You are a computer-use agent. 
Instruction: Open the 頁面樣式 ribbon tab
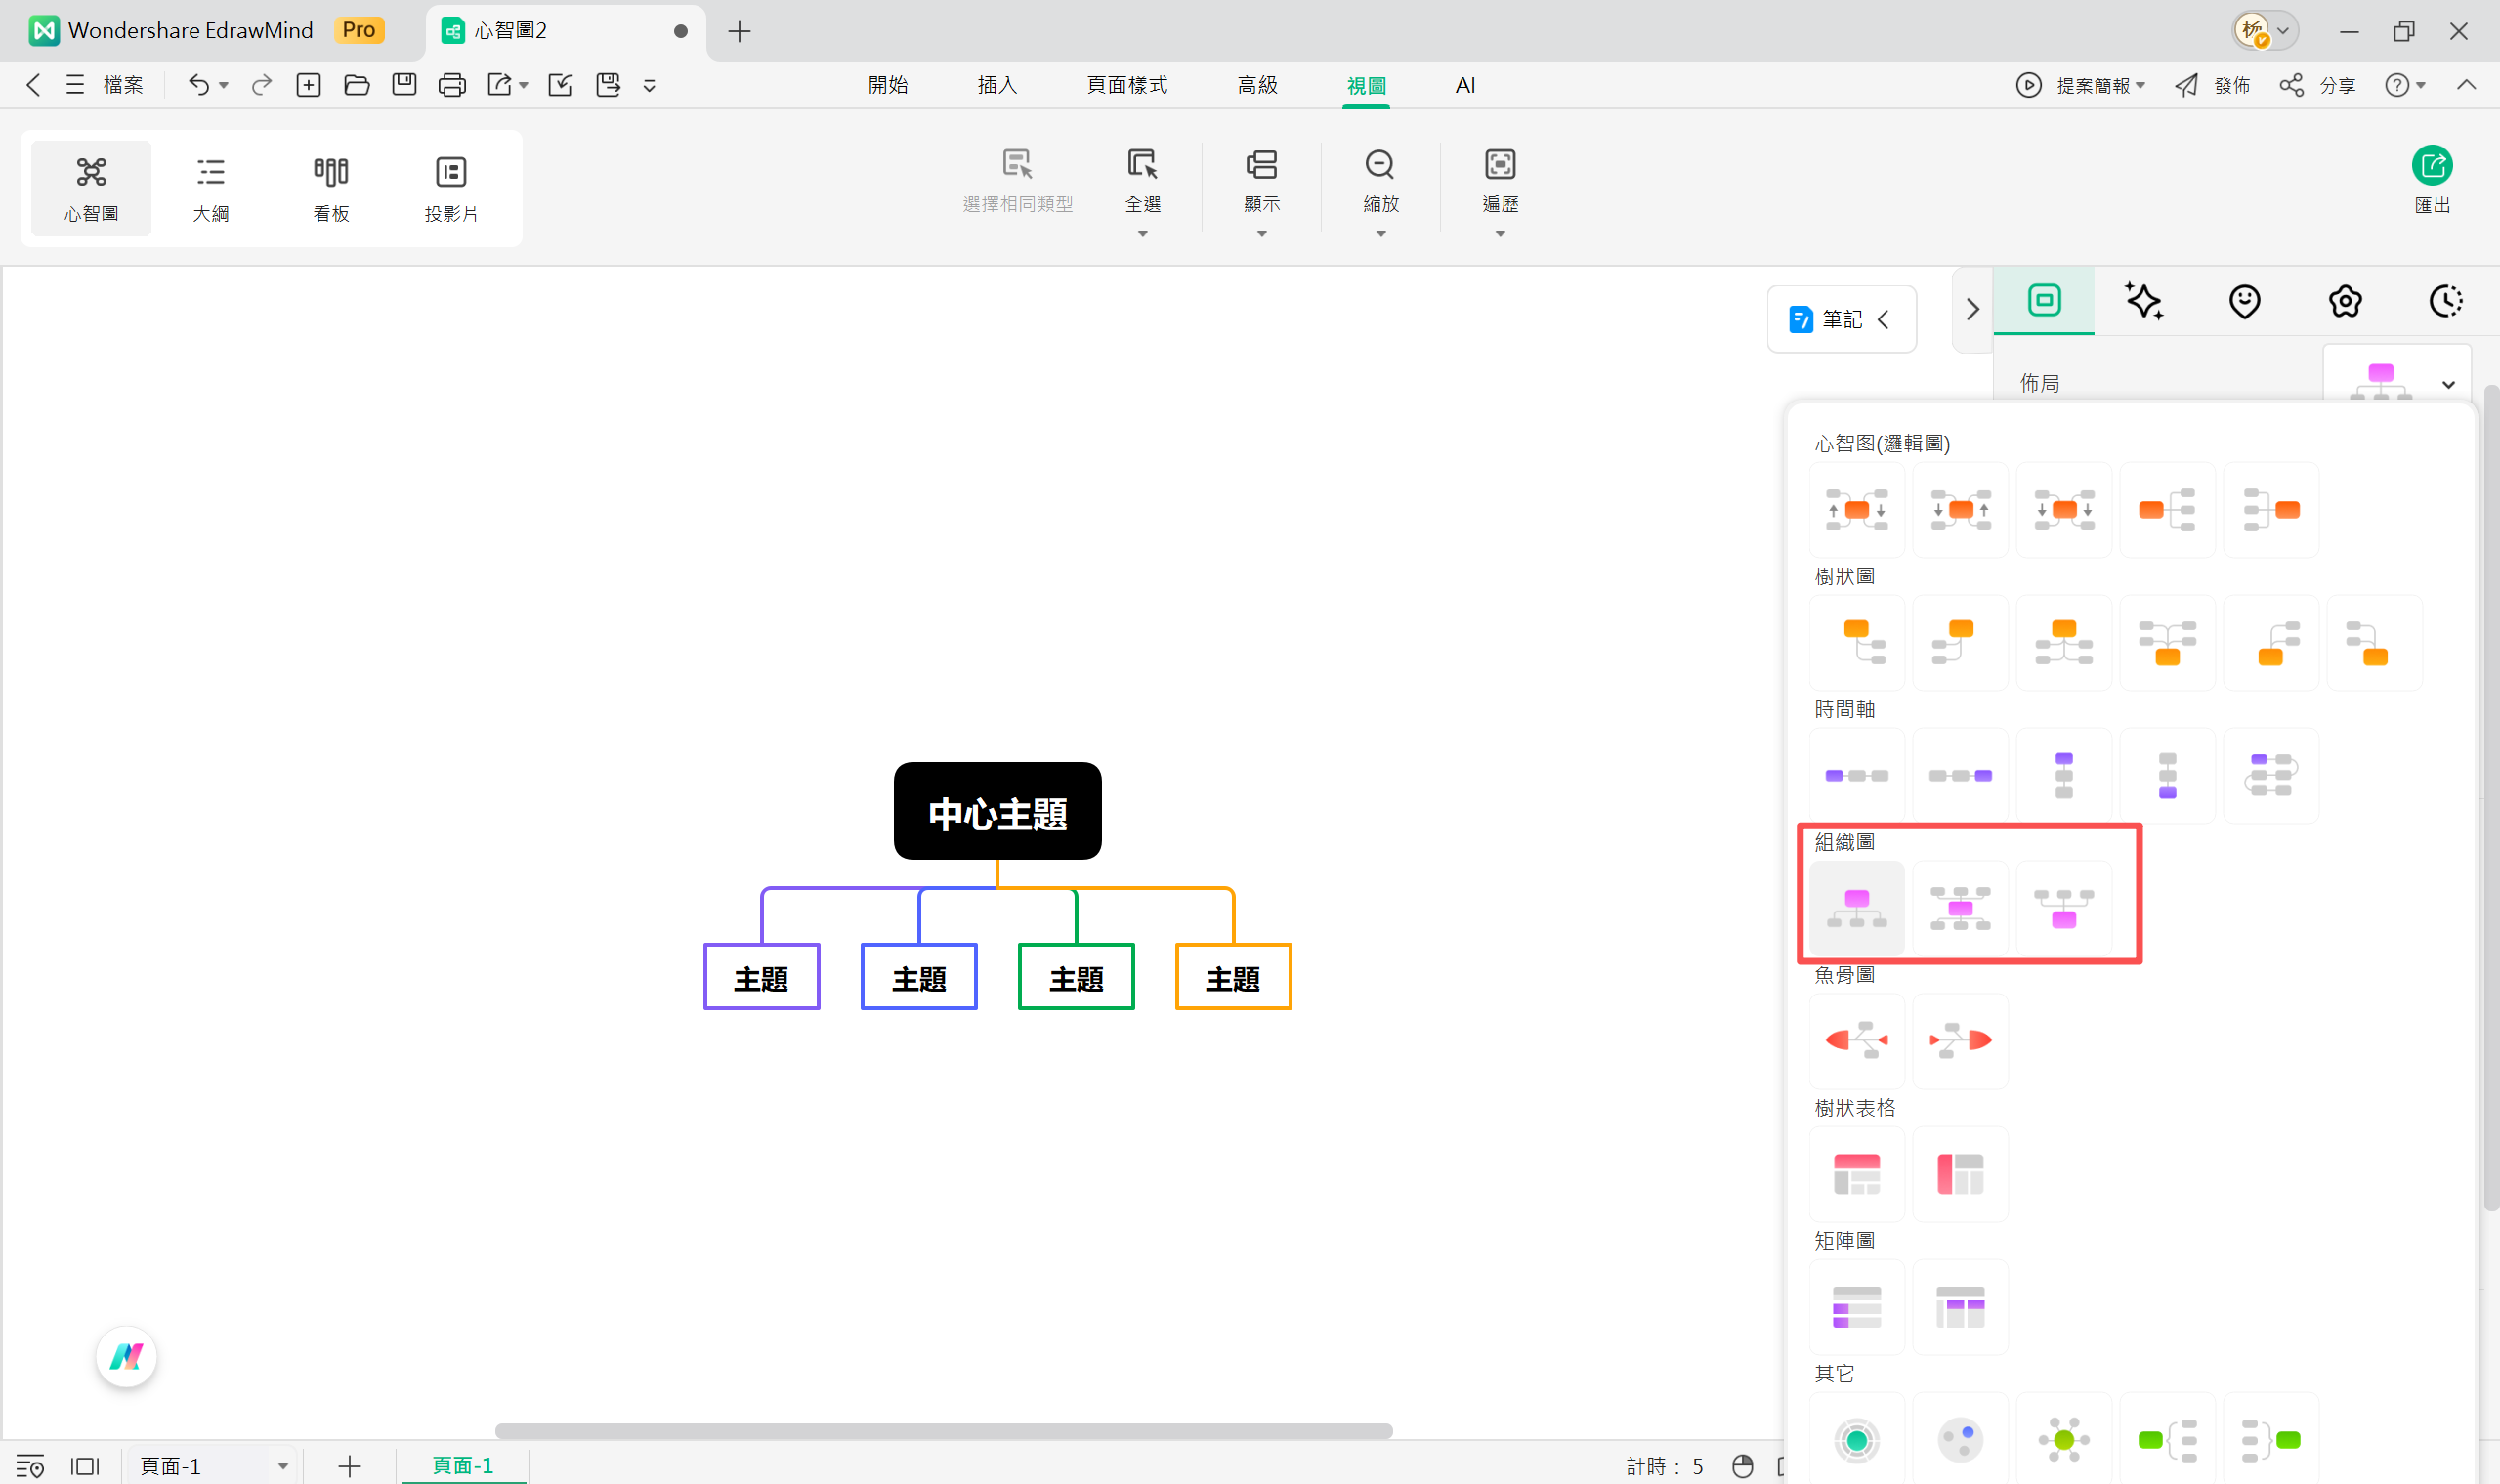1127,85
